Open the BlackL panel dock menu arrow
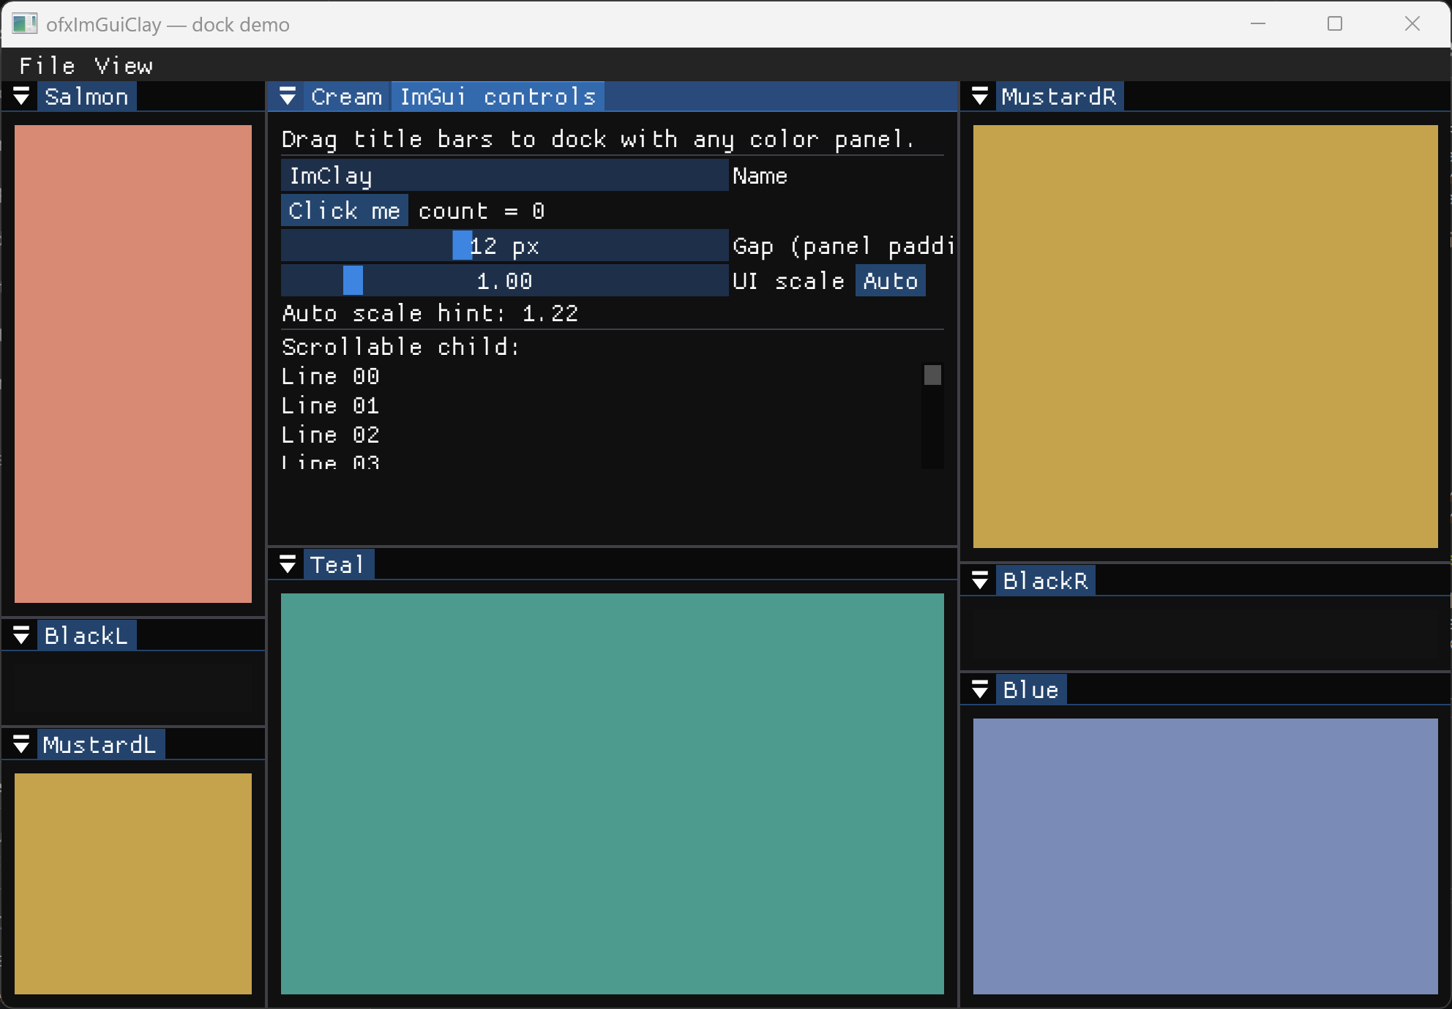Screen dimensions: 1452x1009 [x=21, y=635]
